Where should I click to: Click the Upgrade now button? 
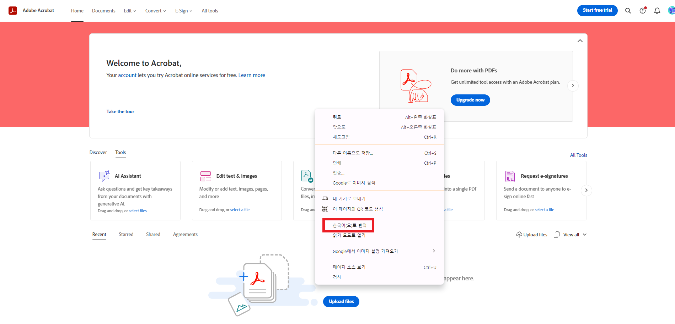(x=470, y=100)
